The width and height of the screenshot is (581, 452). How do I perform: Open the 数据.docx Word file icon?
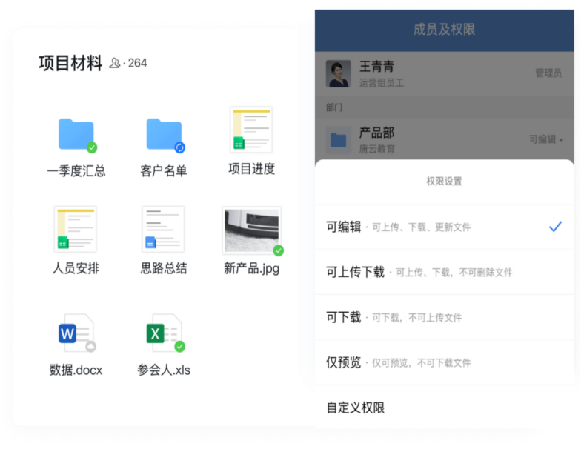76,333
